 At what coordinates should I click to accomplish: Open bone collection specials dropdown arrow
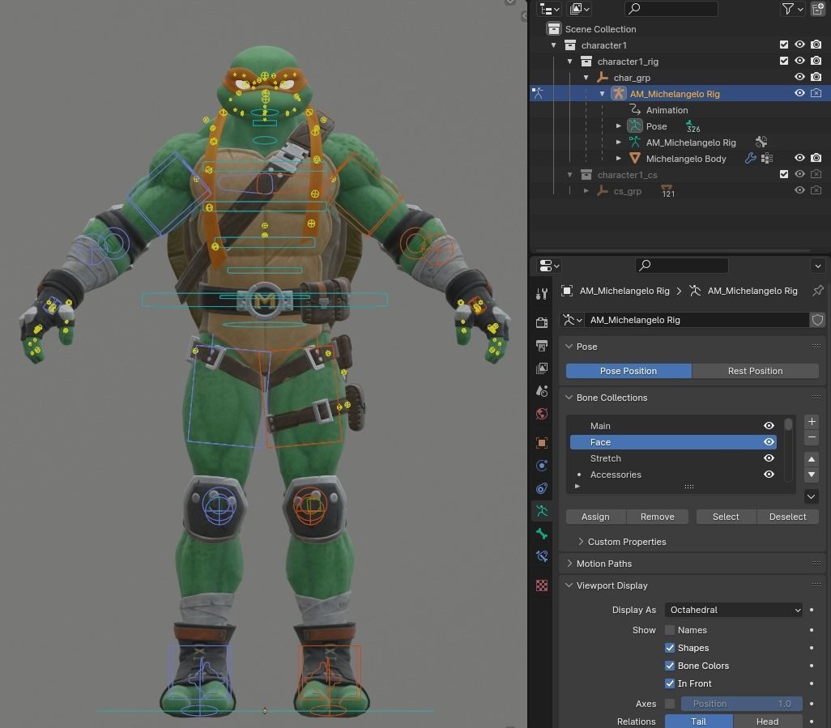click(x=812, y=496)
